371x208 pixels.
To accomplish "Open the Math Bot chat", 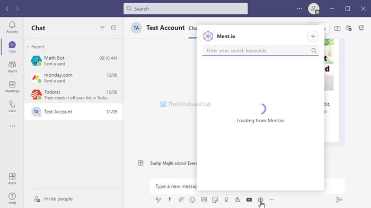I will 74,61.
